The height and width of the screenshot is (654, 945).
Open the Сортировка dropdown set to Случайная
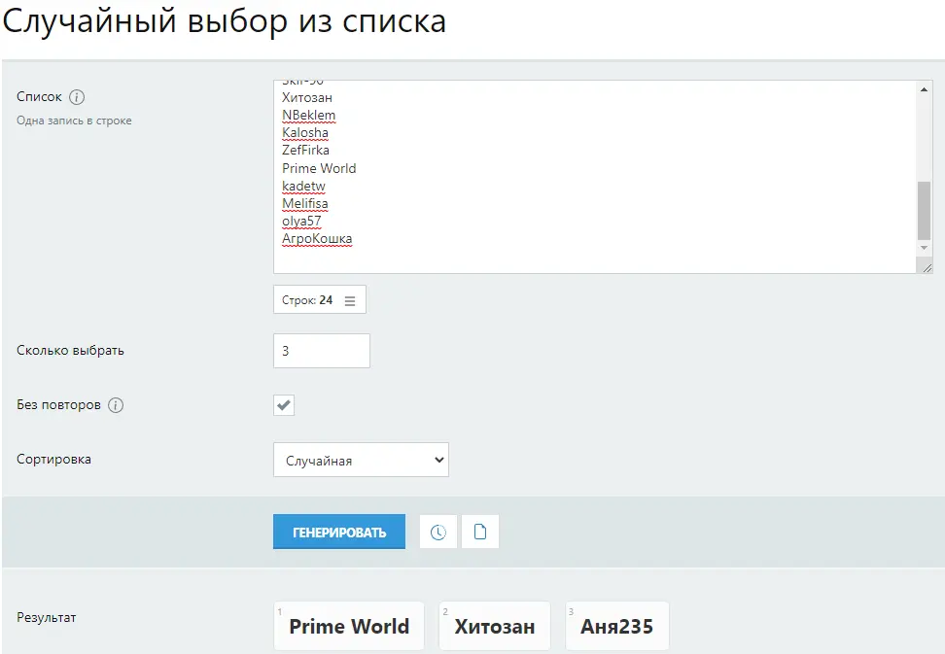click(361, 460)
